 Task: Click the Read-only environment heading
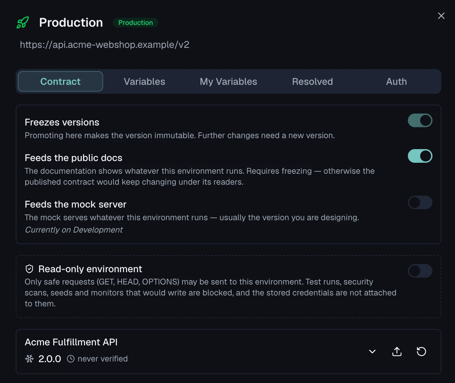[x=90, y=269]
